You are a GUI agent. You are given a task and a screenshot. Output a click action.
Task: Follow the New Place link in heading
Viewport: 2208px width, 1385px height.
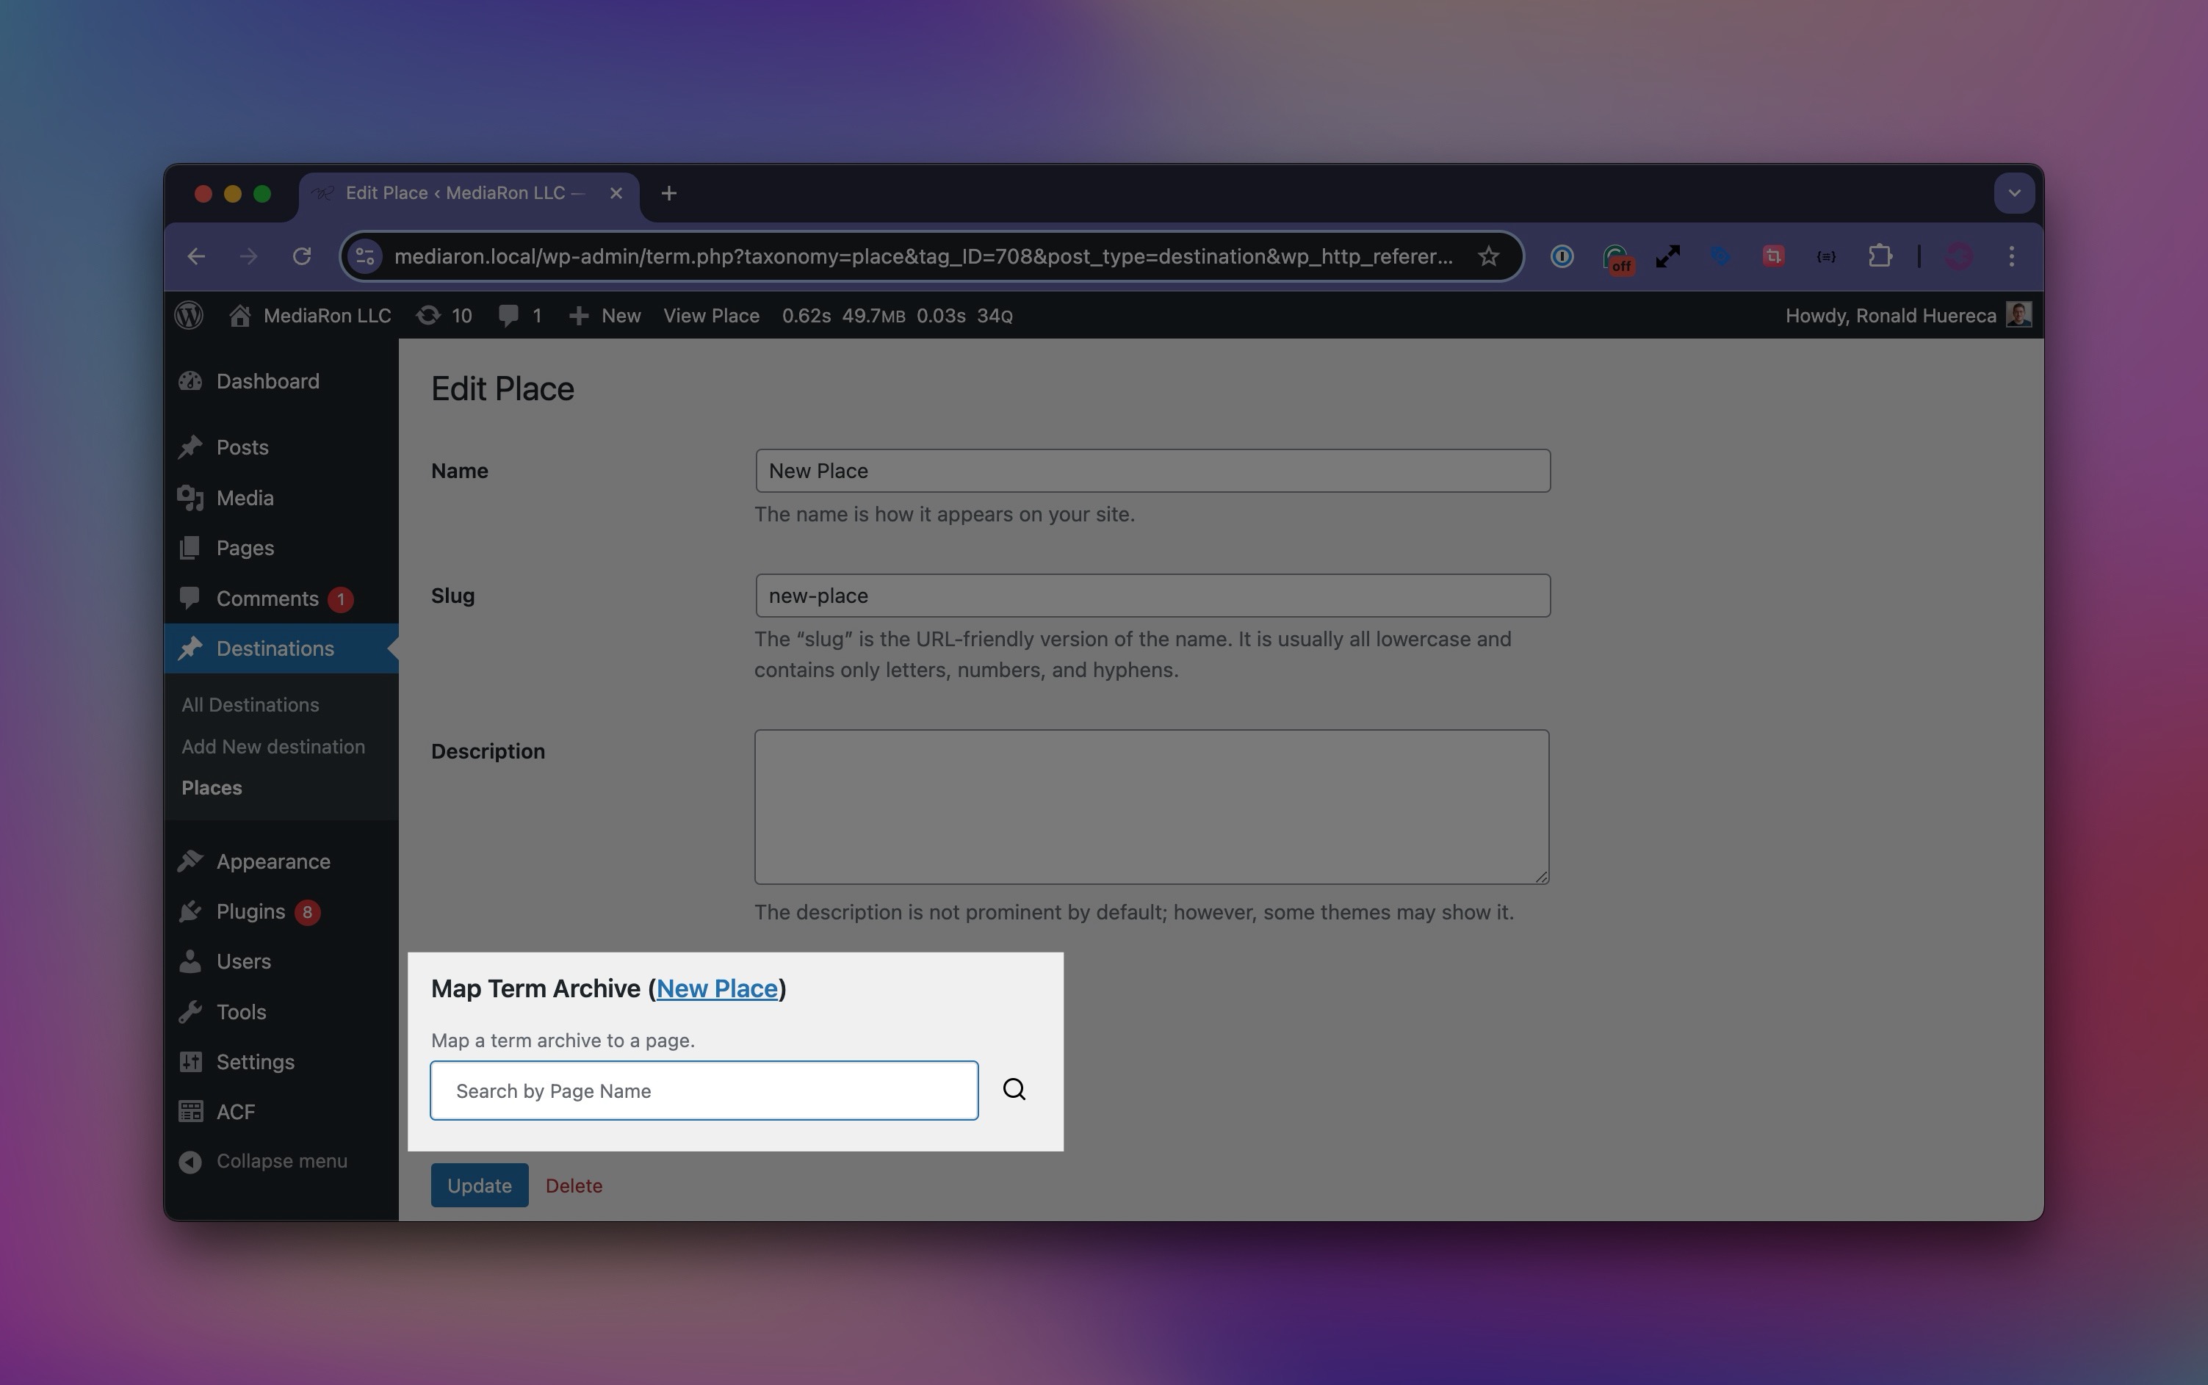coord(716,988)
